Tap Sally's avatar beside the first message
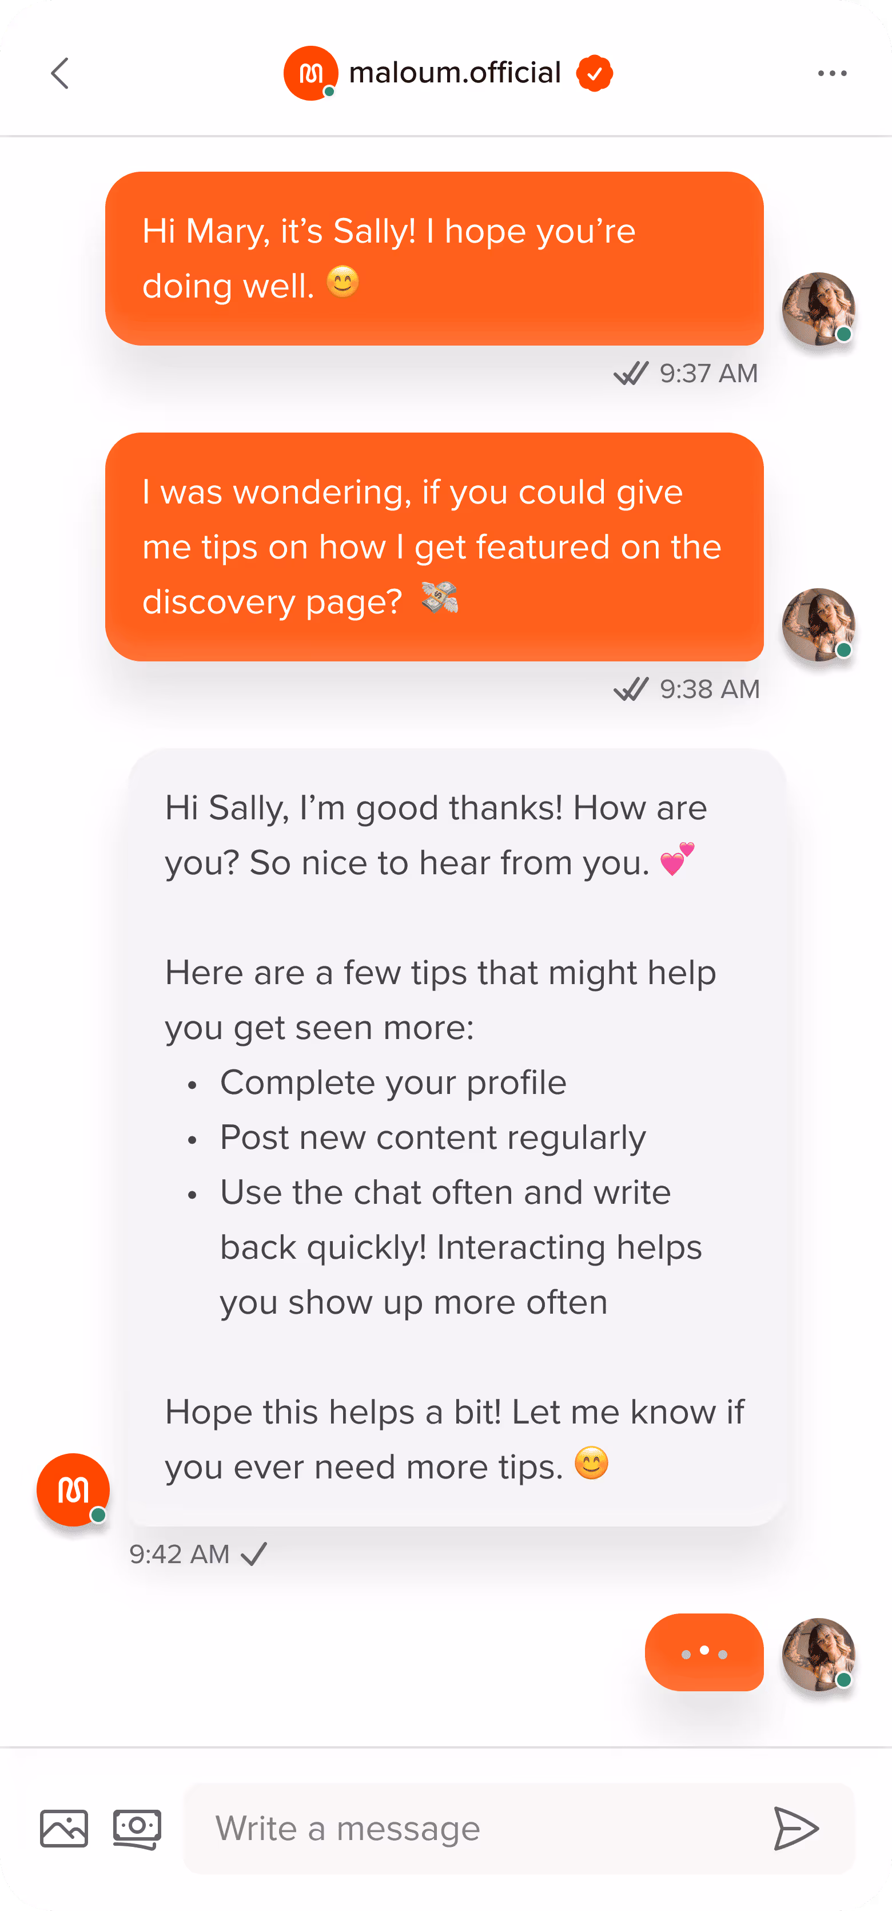Viewport: 892px width, 1911px height. [x=819, y=308]
